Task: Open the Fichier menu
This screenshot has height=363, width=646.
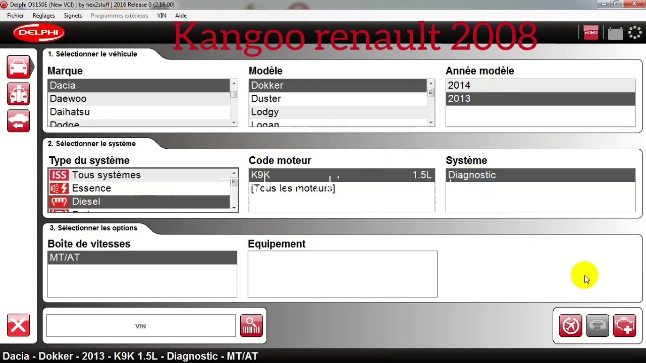Action: tap(16, 16)
